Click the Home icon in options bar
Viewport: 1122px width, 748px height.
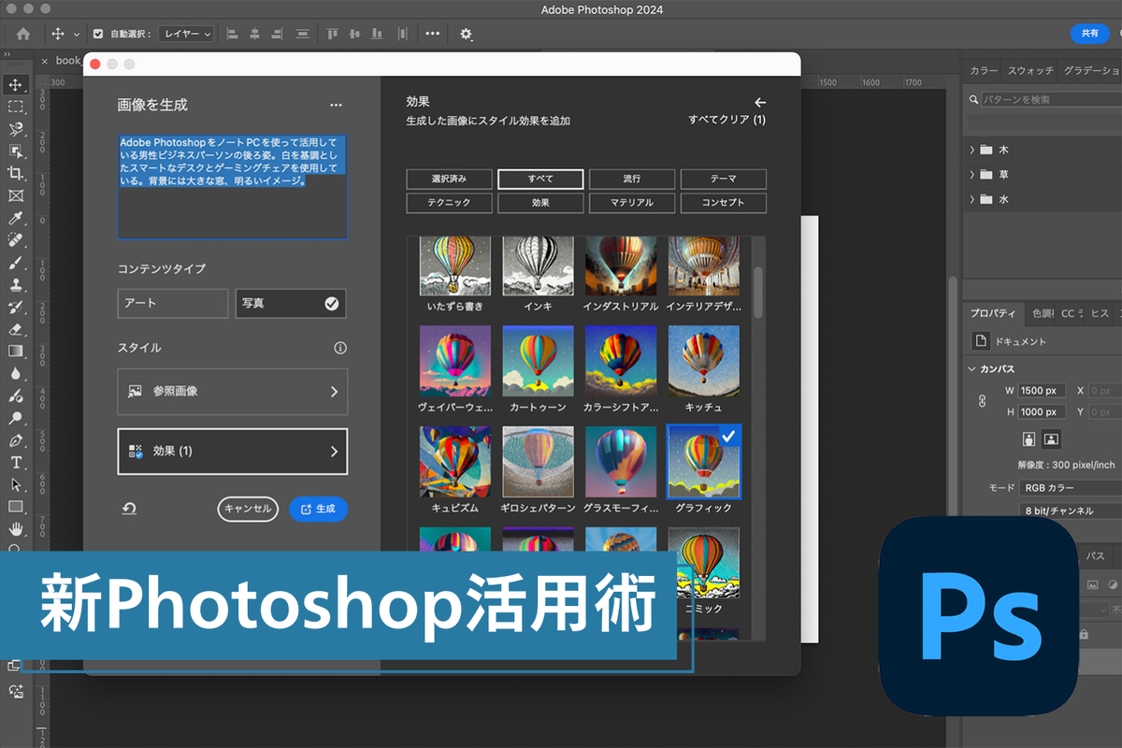pos(23,34)
